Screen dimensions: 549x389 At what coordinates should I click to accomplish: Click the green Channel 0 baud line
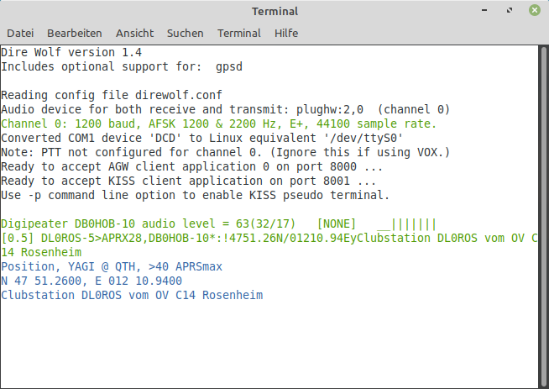219,124
